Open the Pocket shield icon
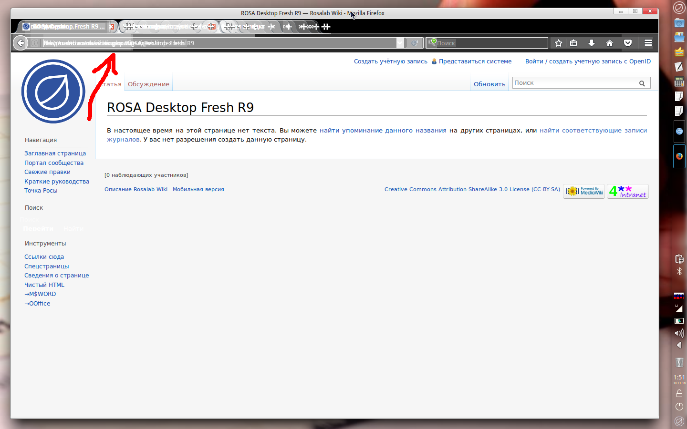This screenshot has height=429, width=687. click(x=628, y=43)
